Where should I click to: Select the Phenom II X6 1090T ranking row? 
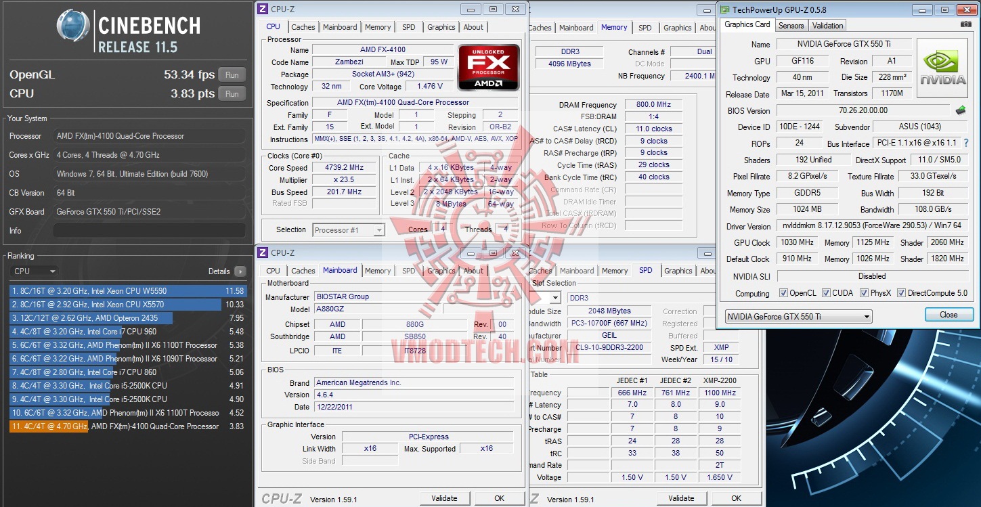pos(127,359)
